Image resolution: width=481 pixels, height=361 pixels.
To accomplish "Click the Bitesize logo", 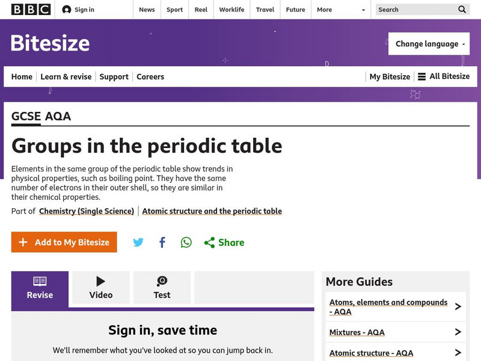I will pos(51,43).
